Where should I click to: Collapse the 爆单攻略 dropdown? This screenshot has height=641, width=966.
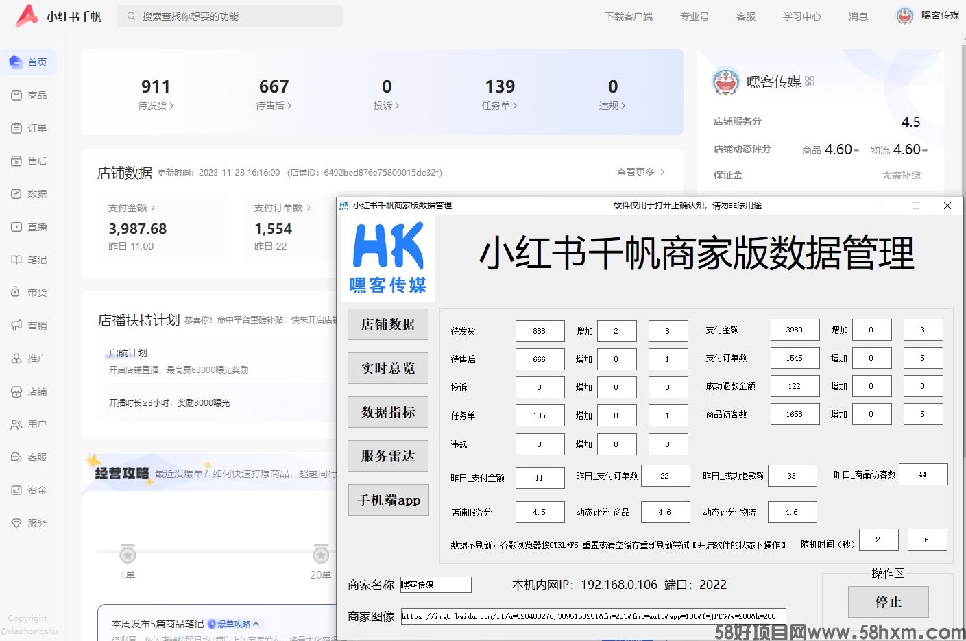[x=234, y=624]
